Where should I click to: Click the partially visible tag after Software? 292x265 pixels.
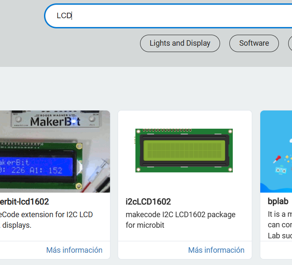[290, 43]
